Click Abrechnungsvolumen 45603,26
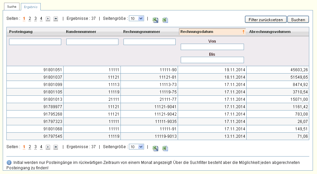Screen dimensions: 317x174 click(299, 70)
